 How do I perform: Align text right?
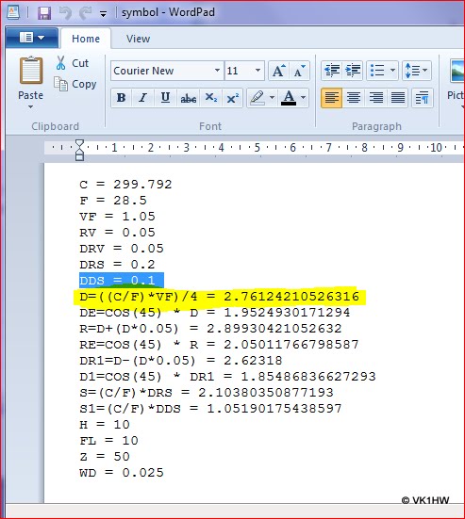pos(375,98)
